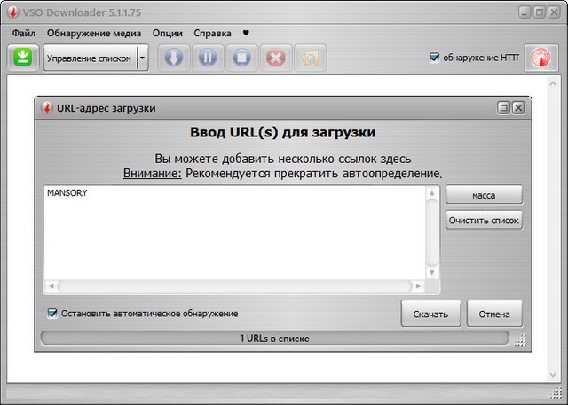Viewport: 568px width, 405px height.
Task: Maximize the VSO Downloader main window
Action: tap(539, 12)
